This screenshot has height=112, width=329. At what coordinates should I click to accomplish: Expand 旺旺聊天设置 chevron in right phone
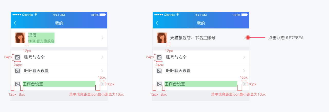pyautogui.click(x=244, y=71)
